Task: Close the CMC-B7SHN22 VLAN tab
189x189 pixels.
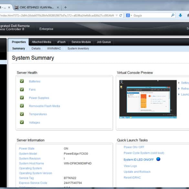Action: pos(58,7)
